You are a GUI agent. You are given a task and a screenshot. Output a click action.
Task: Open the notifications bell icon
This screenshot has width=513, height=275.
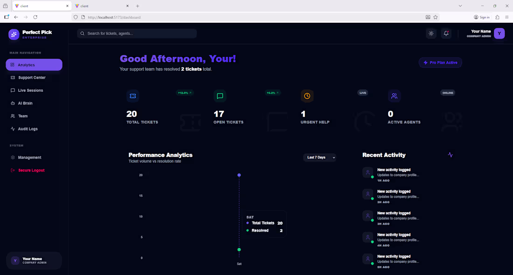(446, 34)
